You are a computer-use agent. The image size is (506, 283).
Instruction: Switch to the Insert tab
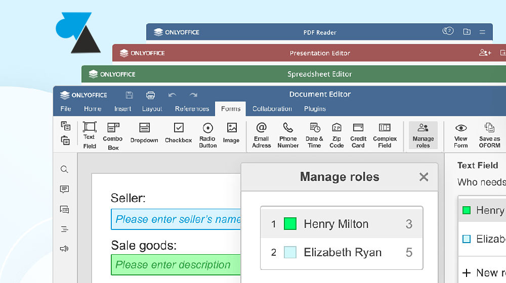click(x=122, y=109)
